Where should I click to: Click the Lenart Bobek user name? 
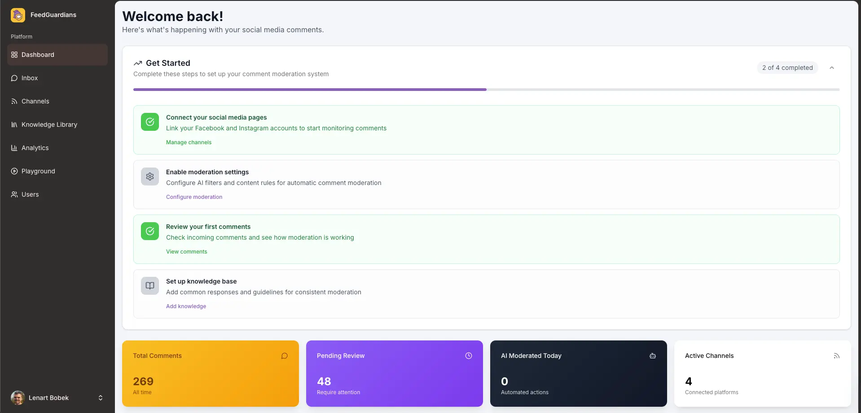[48, 398]
